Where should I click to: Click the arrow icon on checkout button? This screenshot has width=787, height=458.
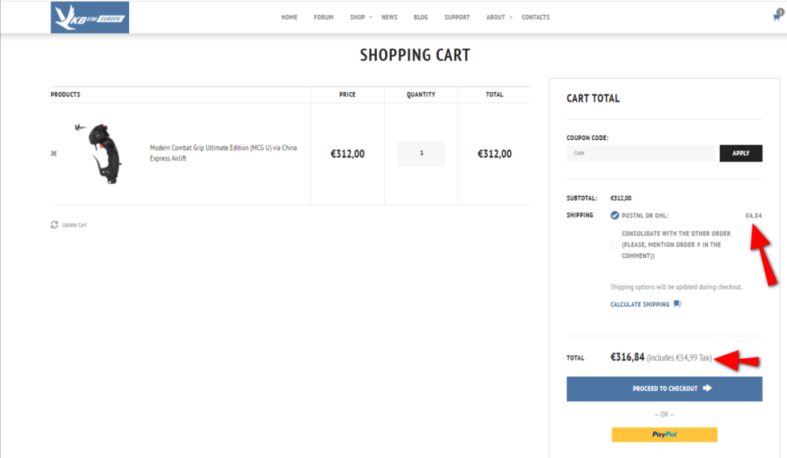708,388
